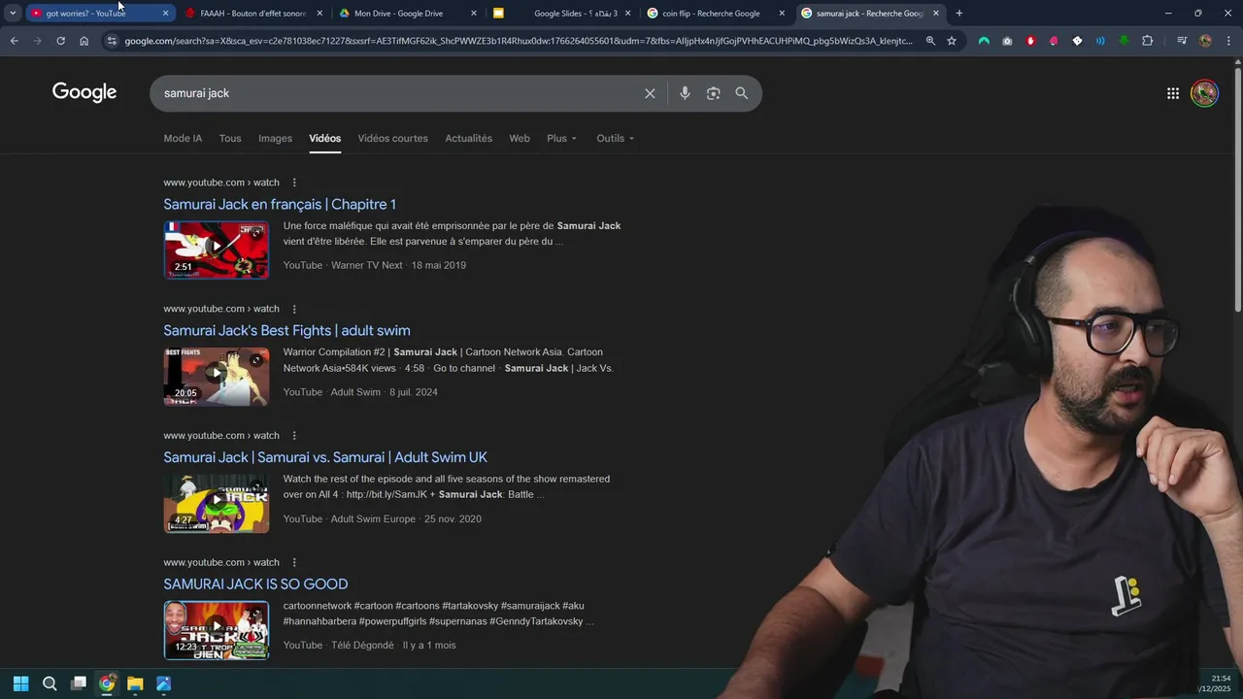Image resolution: width=1243 pixels, height=699 pixels.
Task: Open the tab search dropdown arrow
Action: click(x=13, y=14)
